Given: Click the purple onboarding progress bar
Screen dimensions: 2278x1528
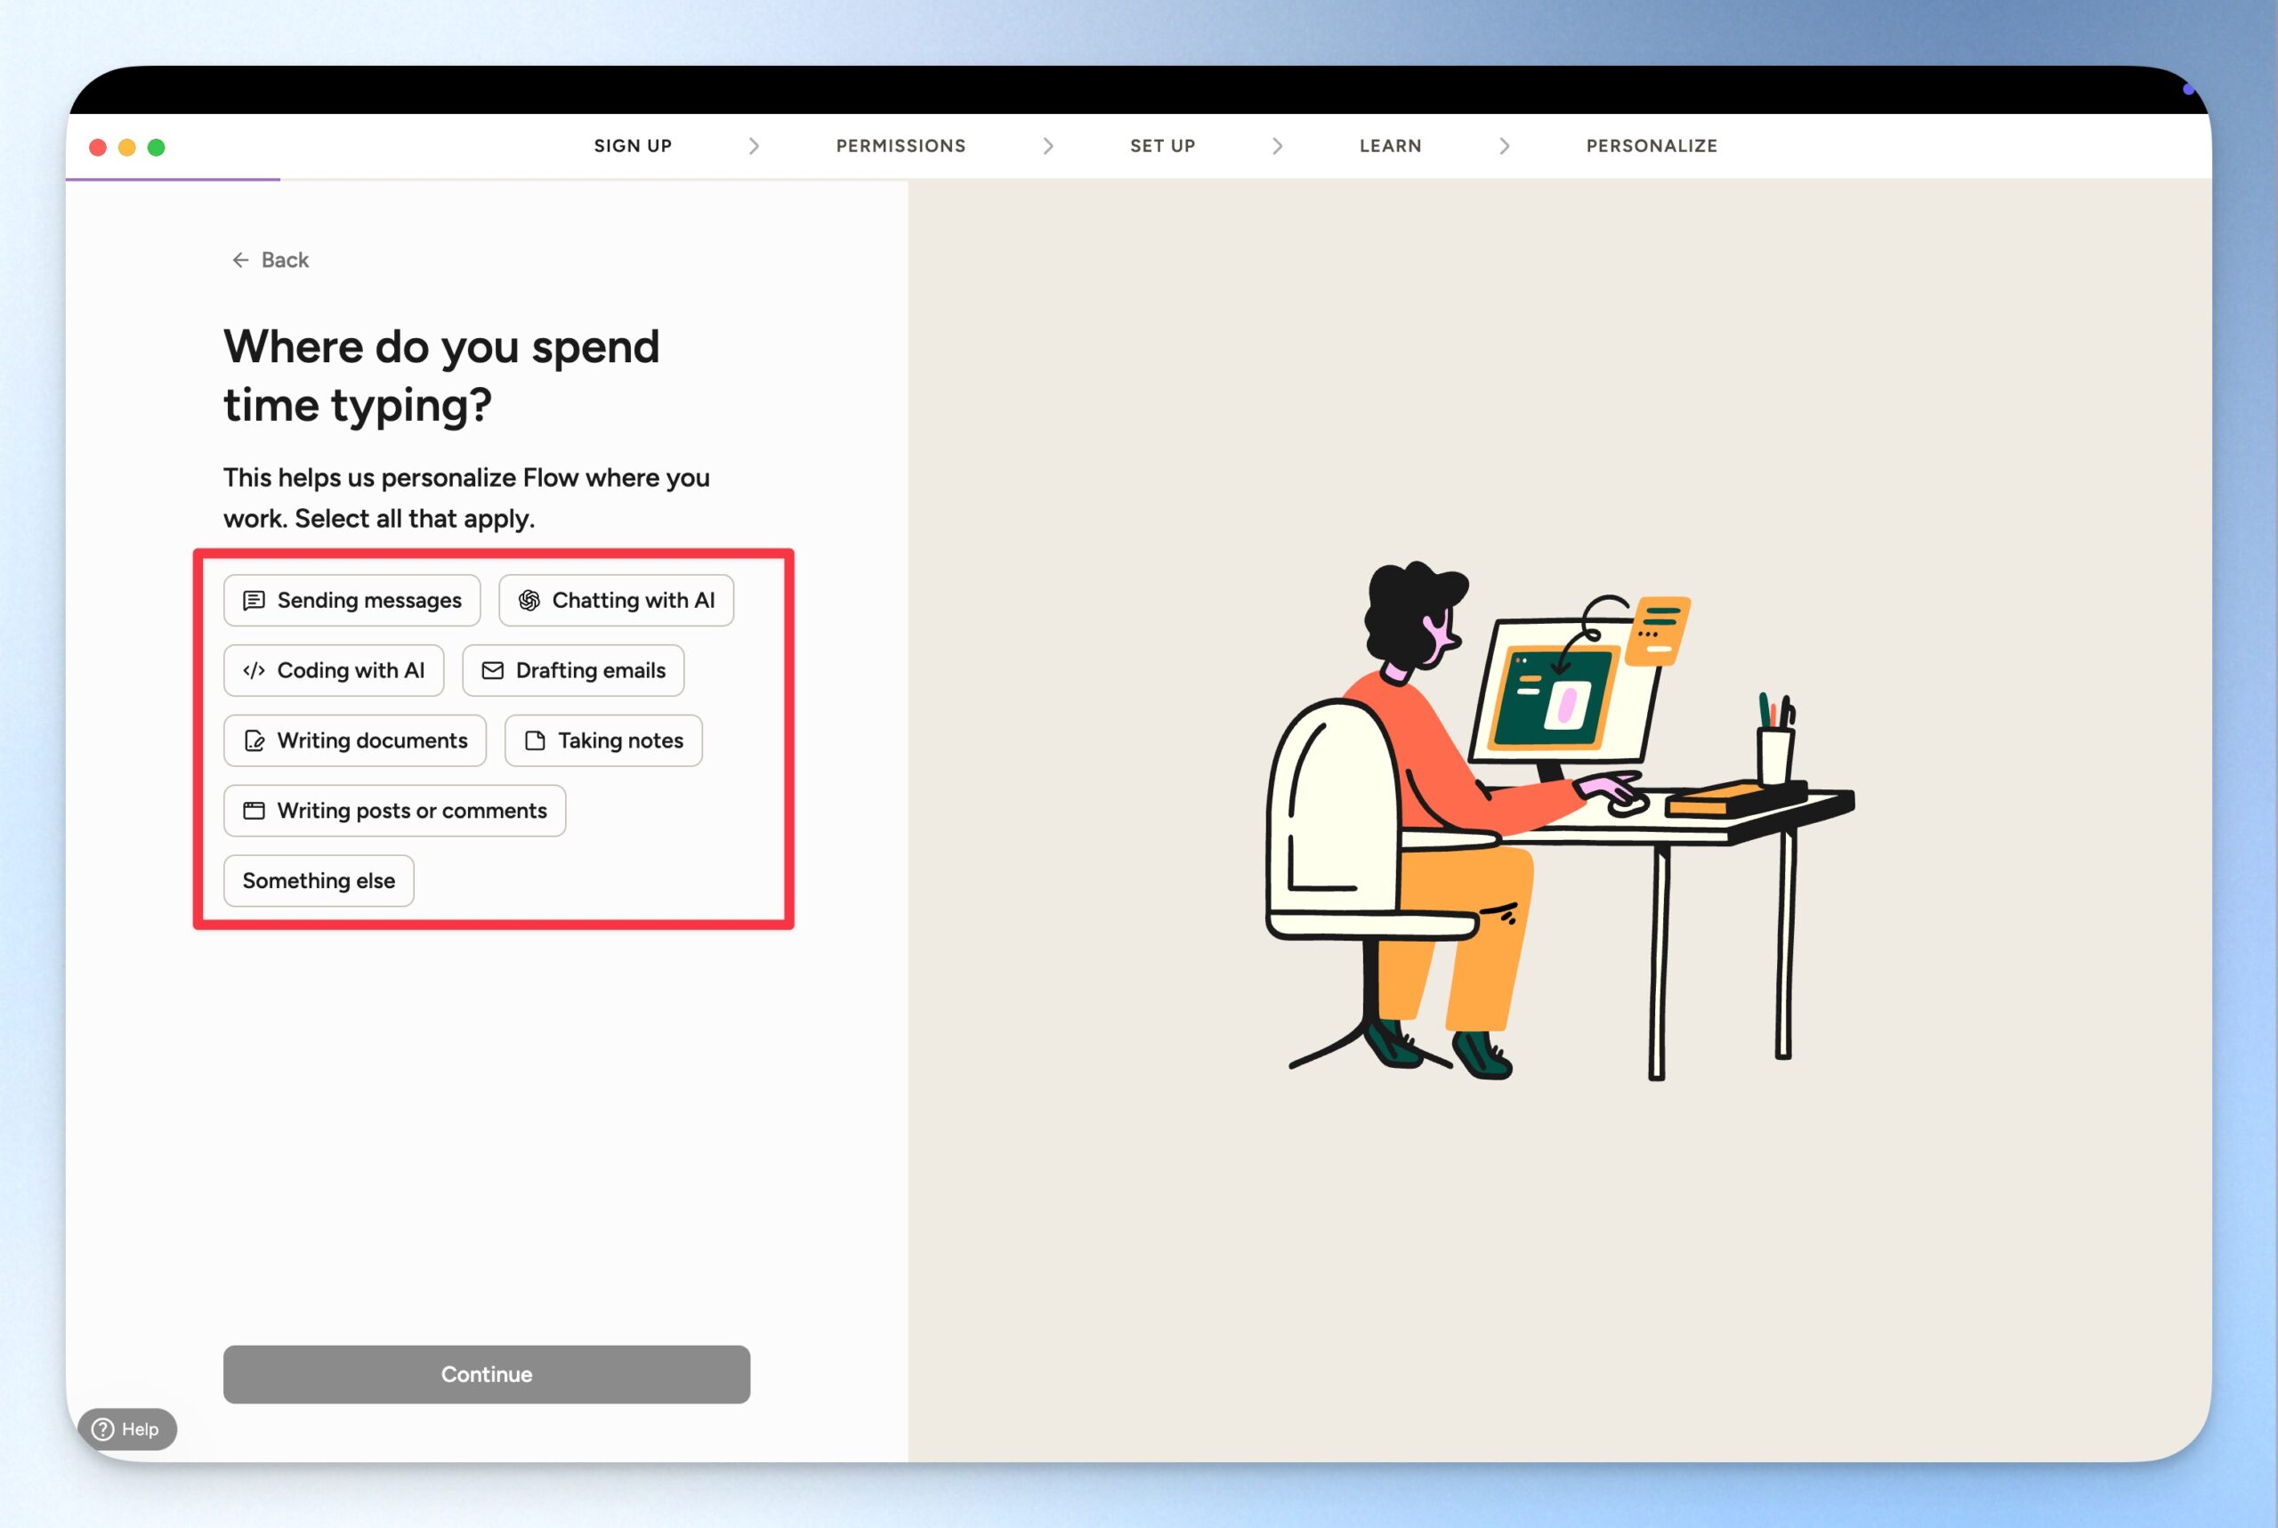Looking at the screenshot, I should coord(173,179).
